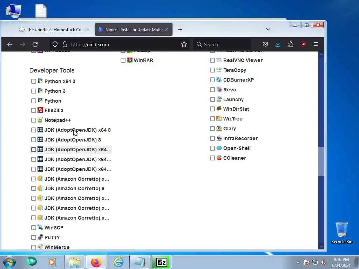Reload the page with the refresh icon
Screen dimensions: 359x269
point(35,44)
